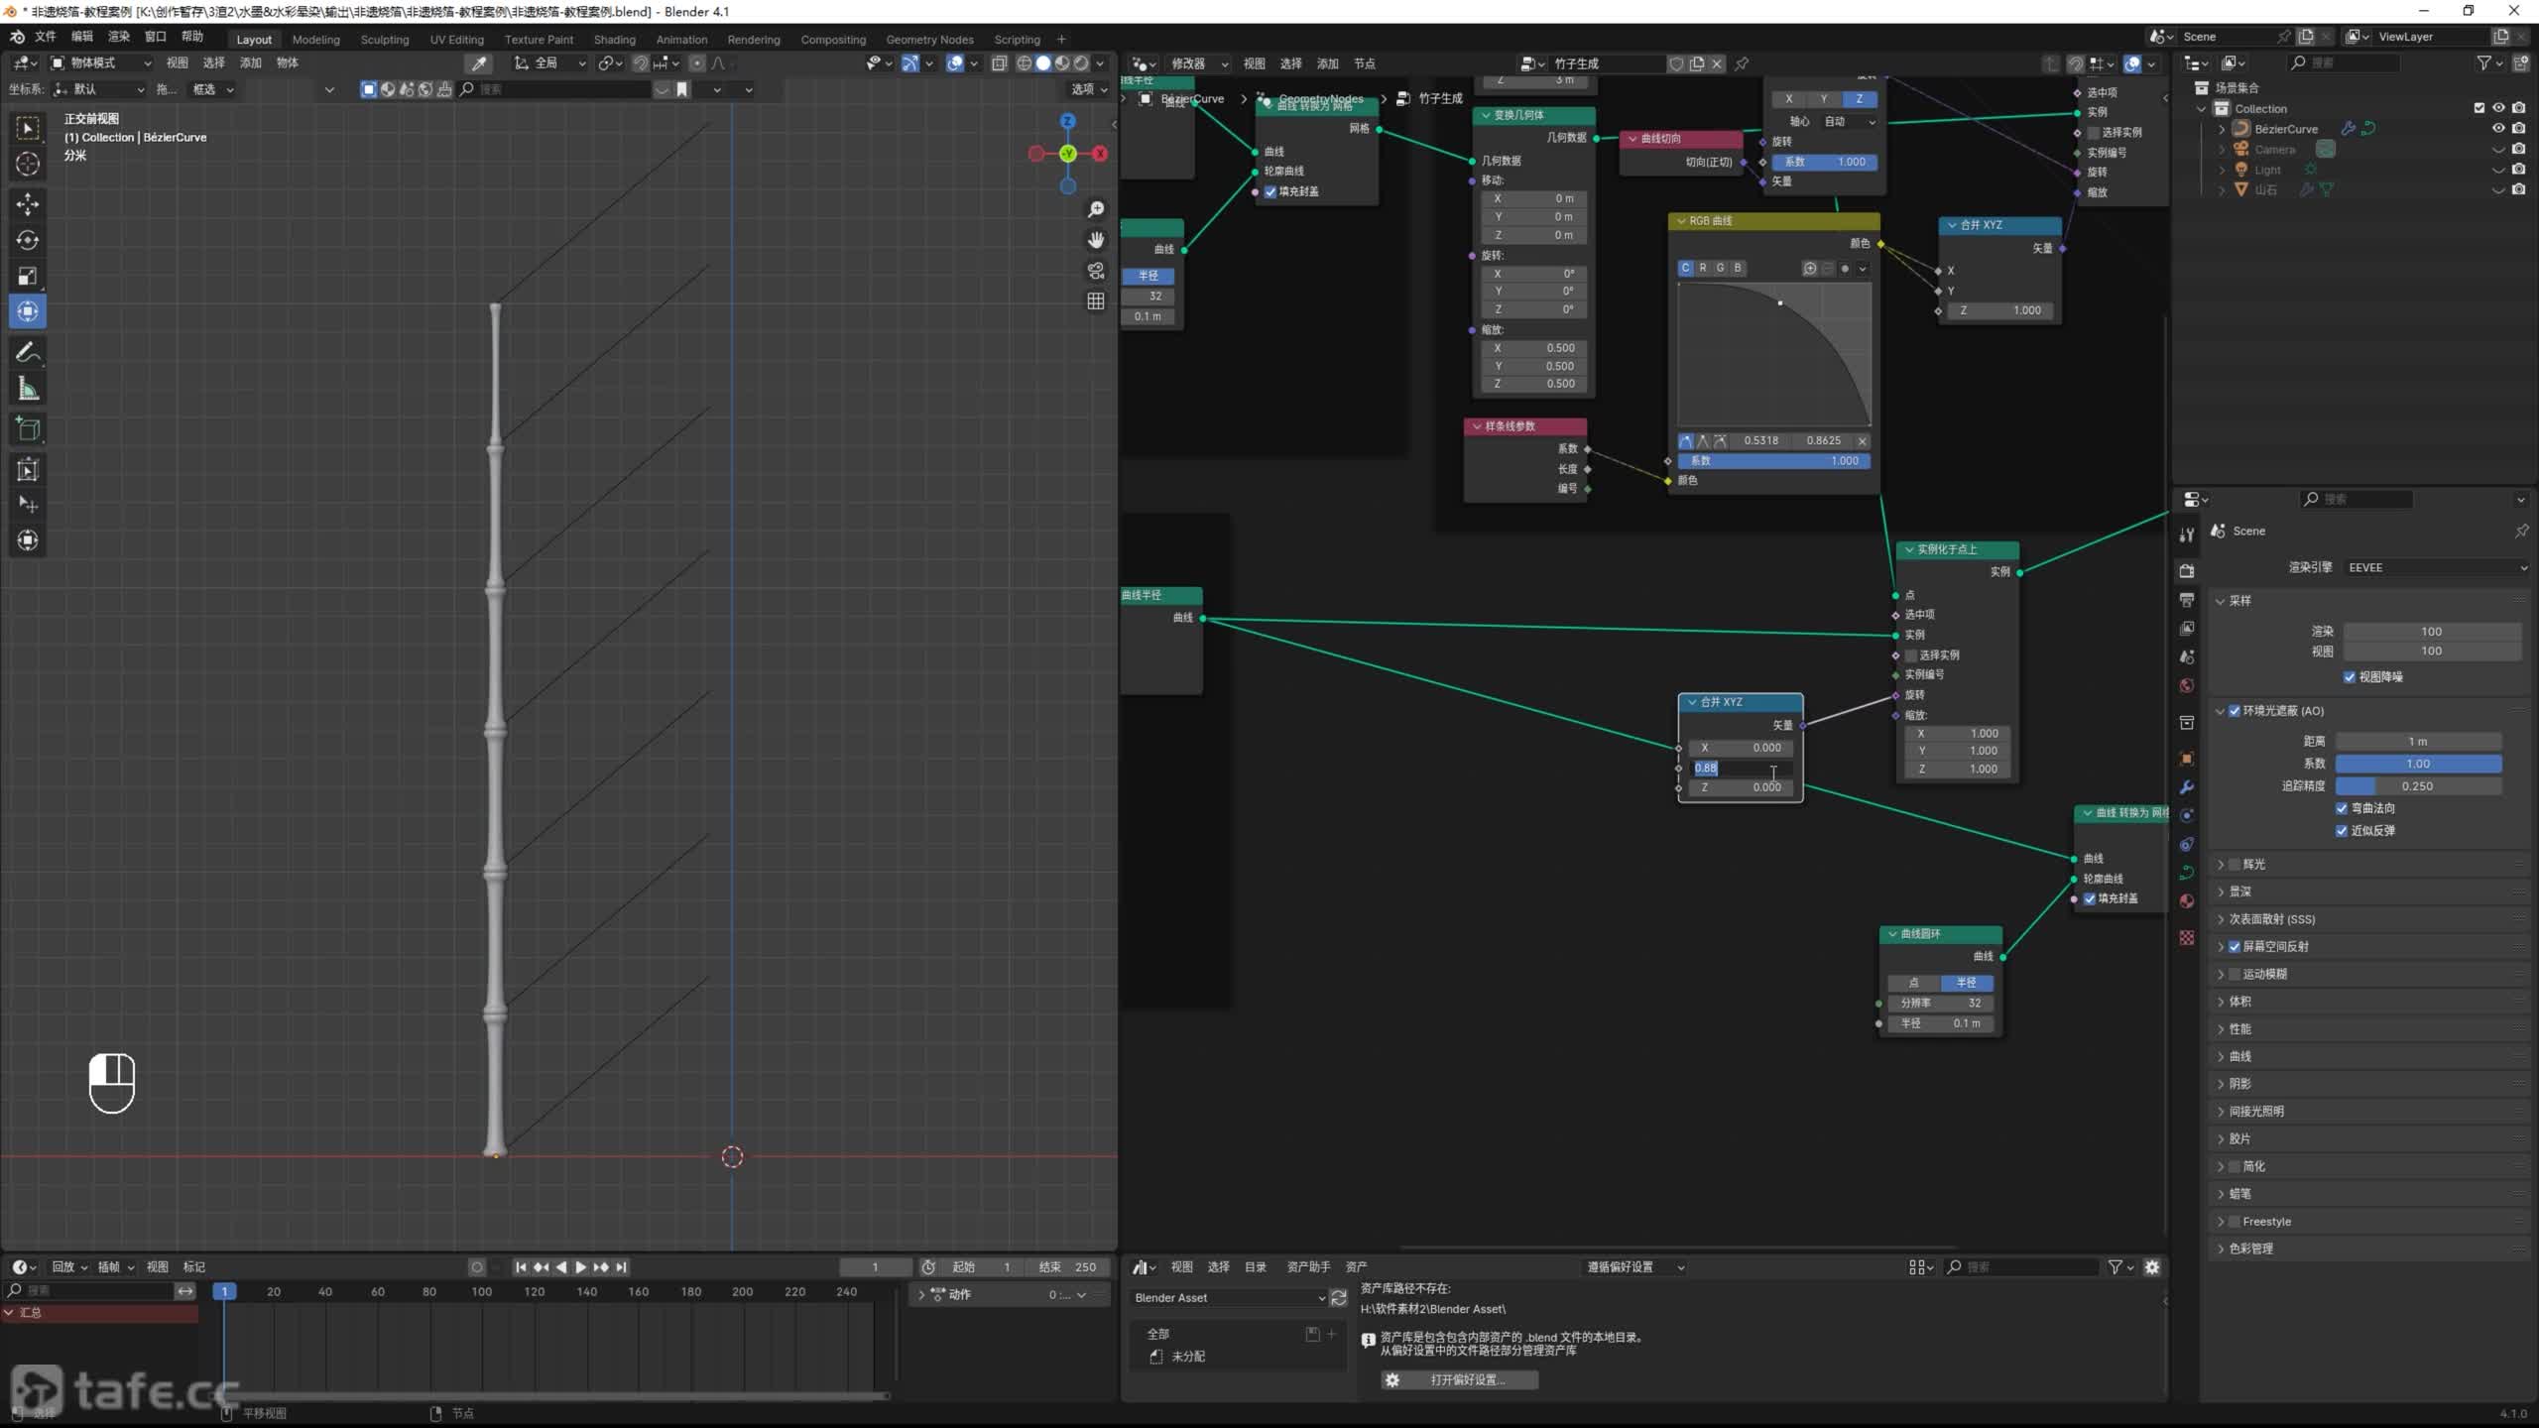Open the Modifiers wrench properties tab

point(2187,787)
